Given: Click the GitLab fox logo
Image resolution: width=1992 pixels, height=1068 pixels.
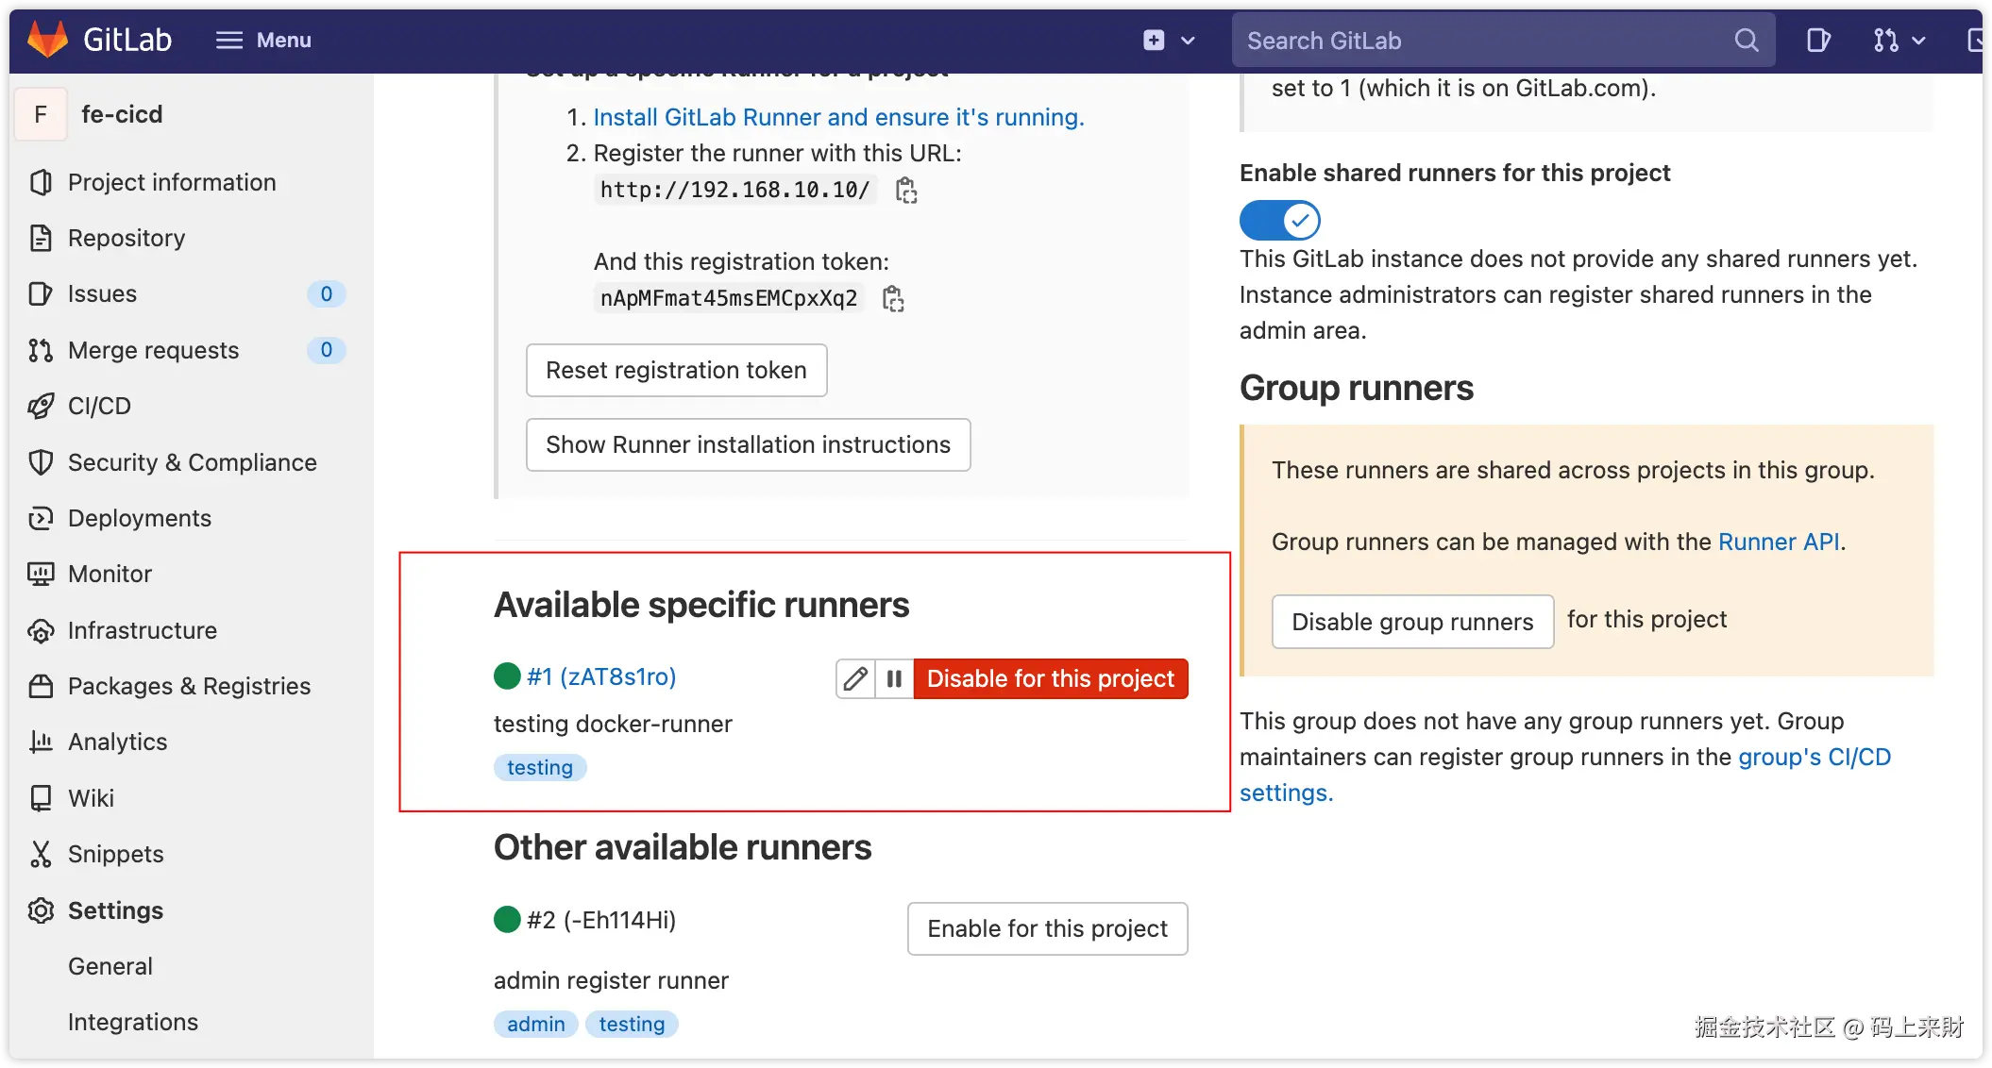Looking at the screenshot, I should click(47, 40).
